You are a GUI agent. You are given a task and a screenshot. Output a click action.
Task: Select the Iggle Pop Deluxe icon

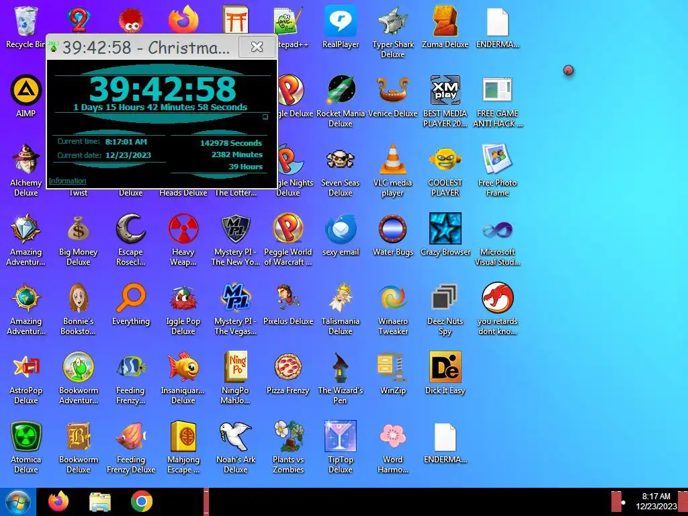[183, 298]
